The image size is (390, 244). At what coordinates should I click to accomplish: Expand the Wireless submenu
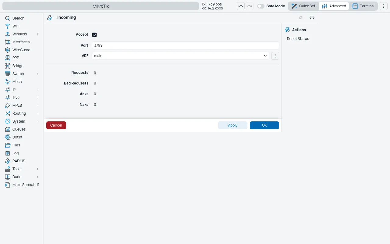tap(38, 34)
